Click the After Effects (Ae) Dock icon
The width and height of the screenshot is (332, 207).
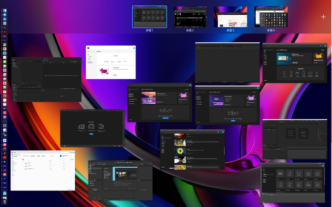(5, 166)
